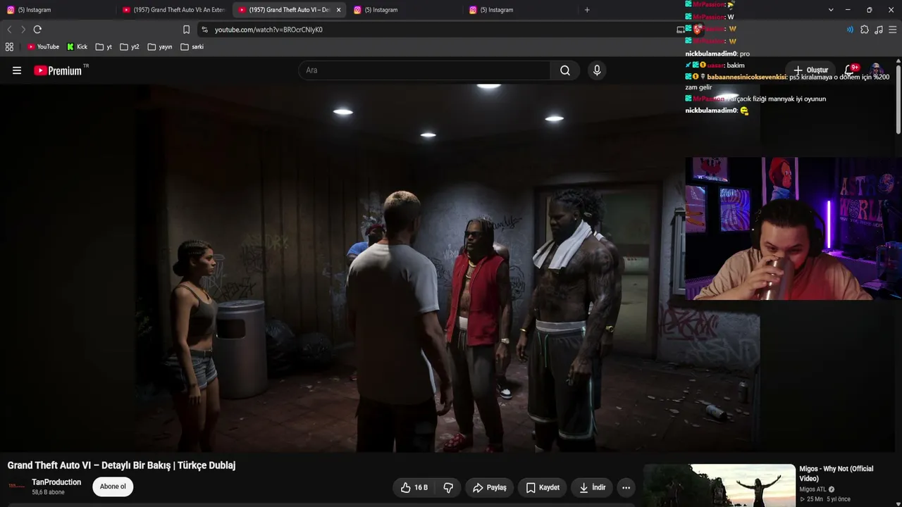Open YouTube notifications bell
The height and width of the screenshot is (507, 902).
click(x=851, y=70)
